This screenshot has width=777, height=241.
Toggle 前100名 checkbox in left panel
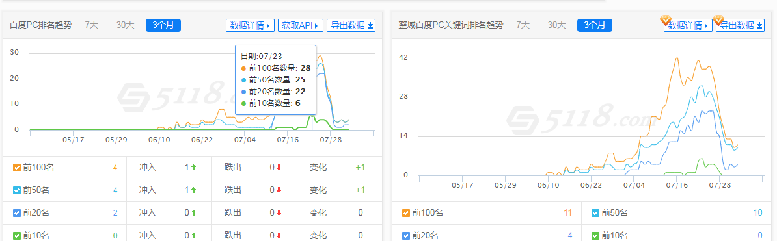coord(17,167)
